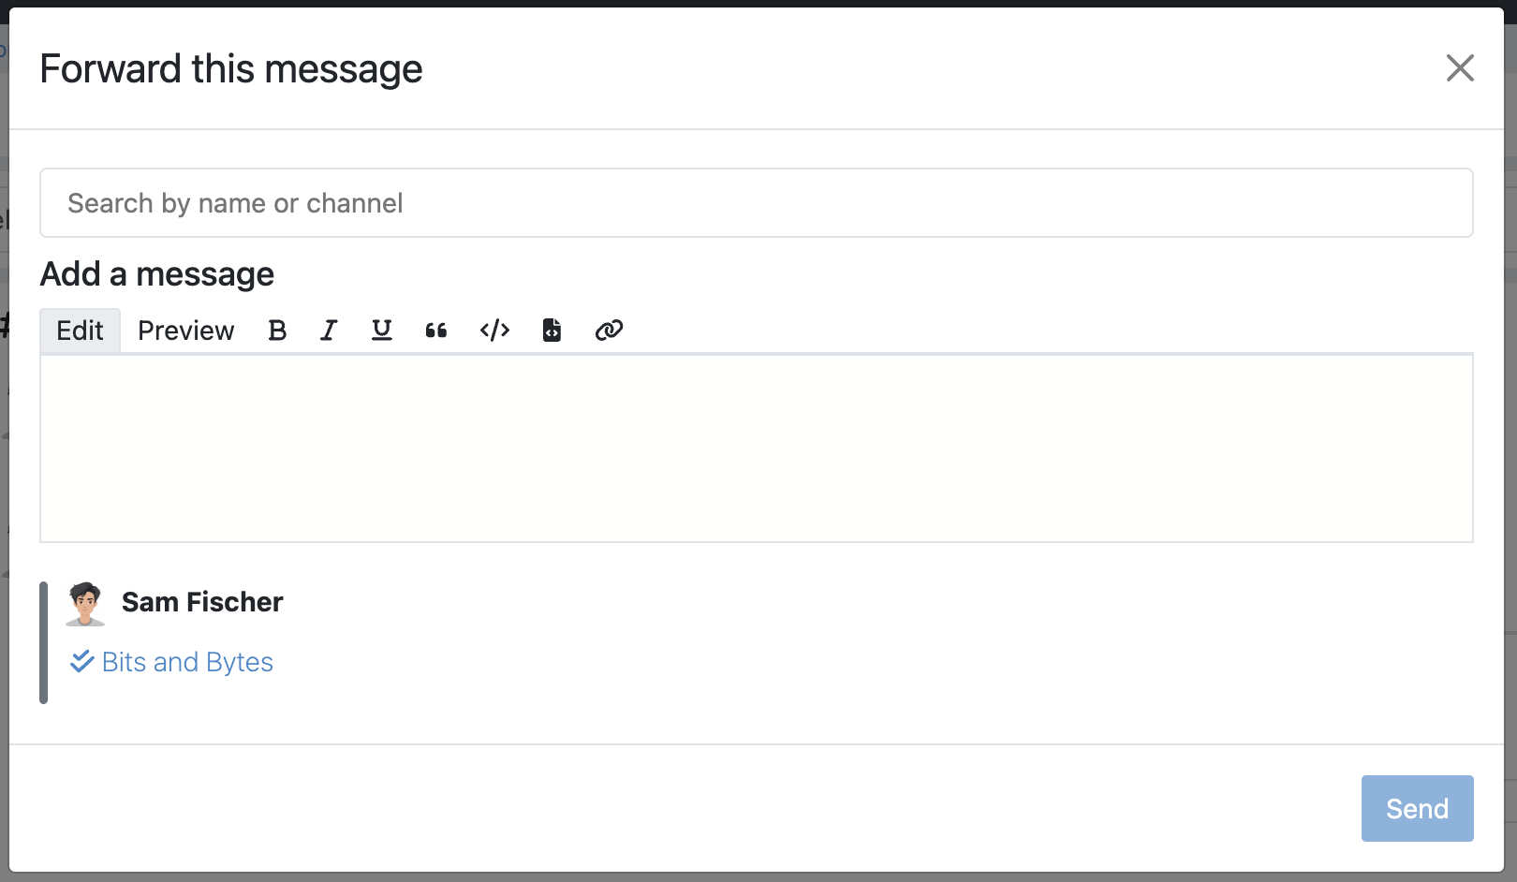Apply bold formatting to the message
1517x882 pixels.
click(x=277, y=330)
